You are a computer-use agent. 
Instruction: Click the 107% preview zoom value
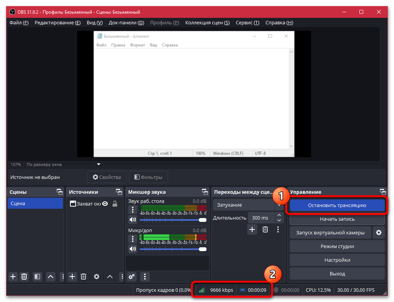[16, 164]
